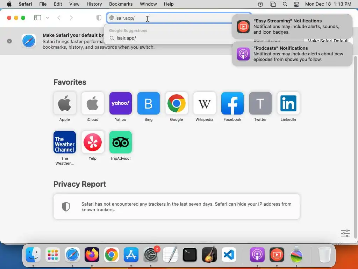Screen dimensions: 358x269
Task: Open the LinkedIn favorite
Action: click(288, 103)
